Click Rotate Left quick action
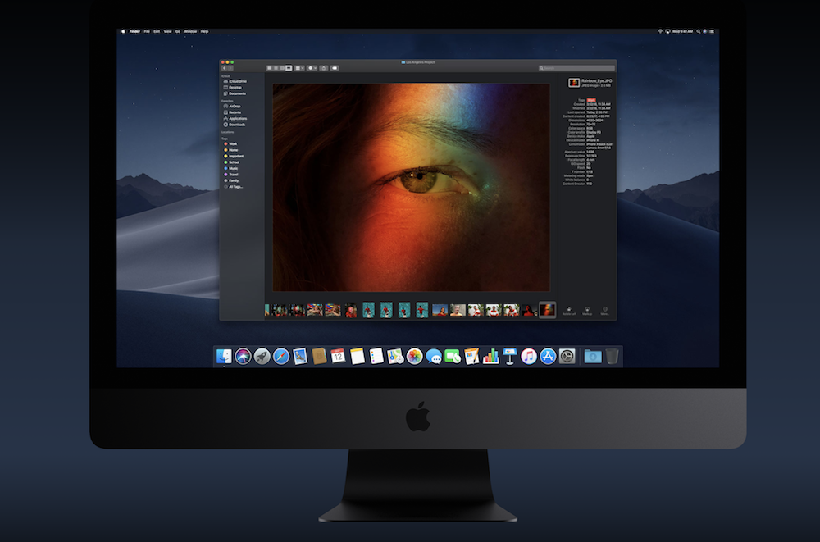The height and width of the screenshot is (542, 820). tap(569, 311)
